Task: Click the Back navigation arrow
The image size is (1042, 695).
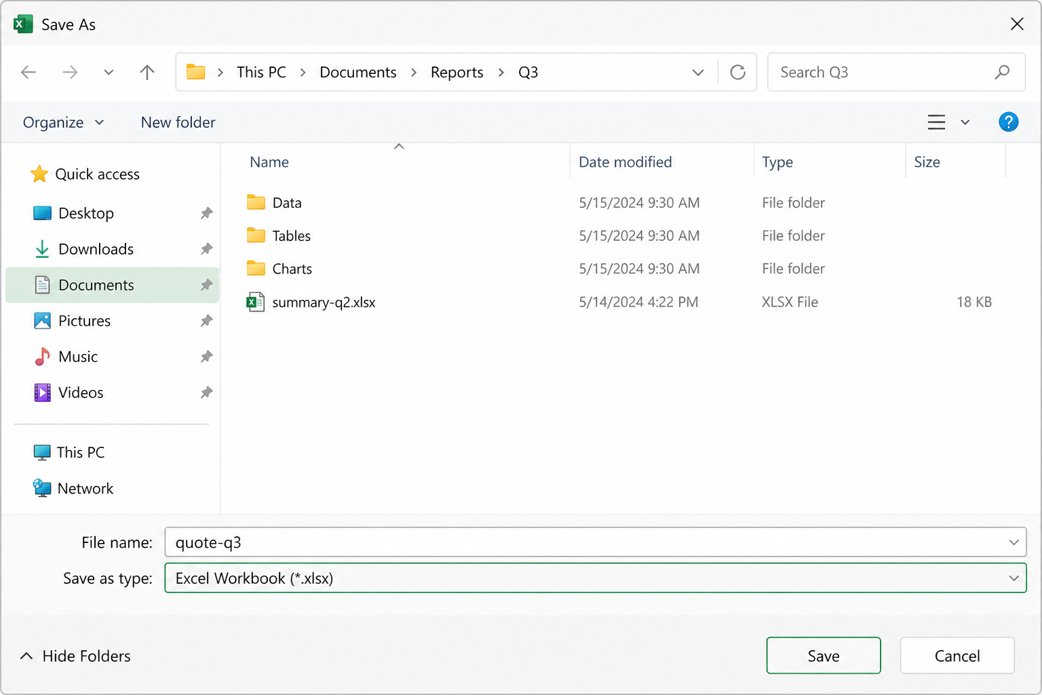Action: coord(28,72)
